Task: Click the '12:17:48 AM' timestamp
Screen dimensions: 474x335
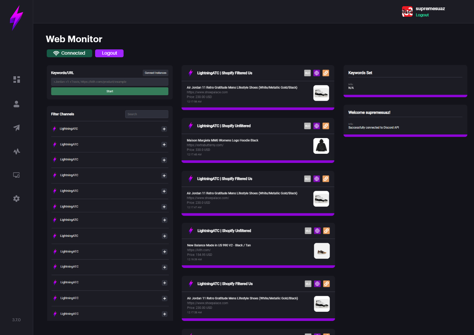Action: click(194, 154)
